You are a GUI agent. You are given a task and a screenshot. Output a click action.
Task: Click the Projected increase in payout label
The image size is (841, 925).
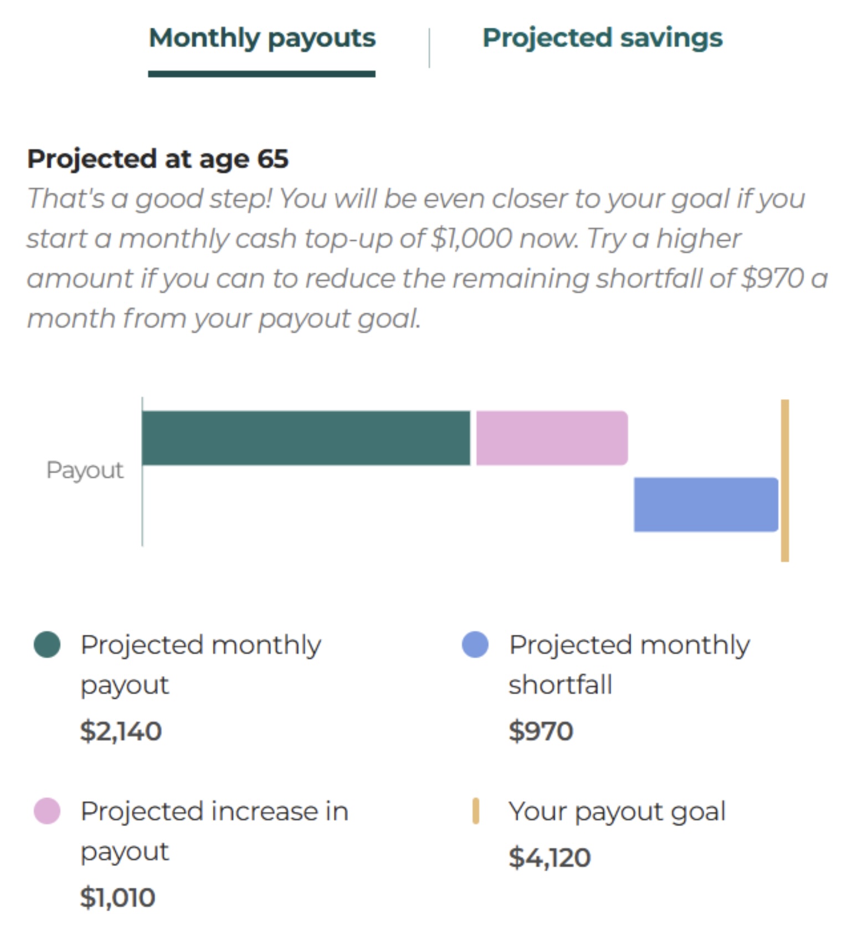pos(214,831)
